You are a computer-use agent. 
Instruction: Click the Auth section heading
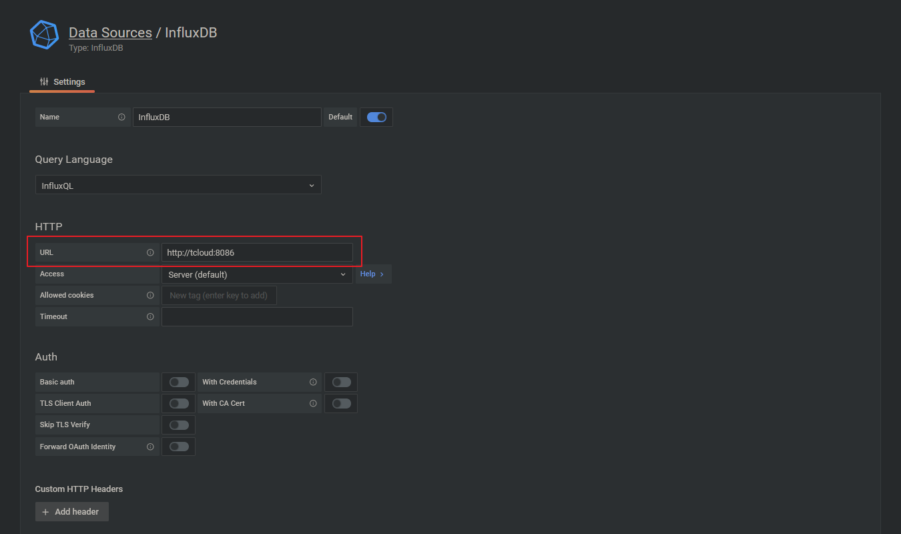click(46, 356)
